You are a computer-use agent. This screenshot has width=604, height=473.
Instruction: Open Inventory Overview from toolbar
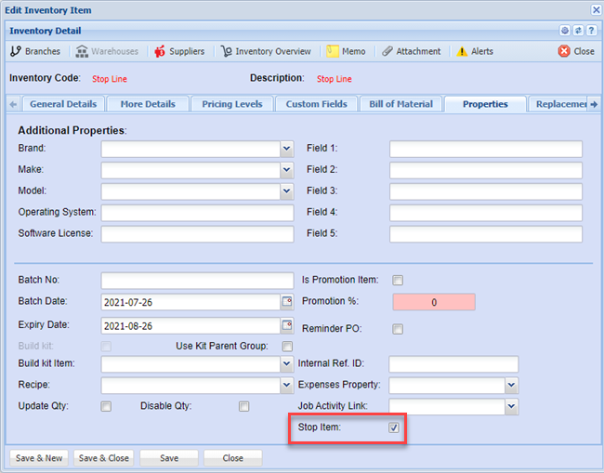click(227, 51)
